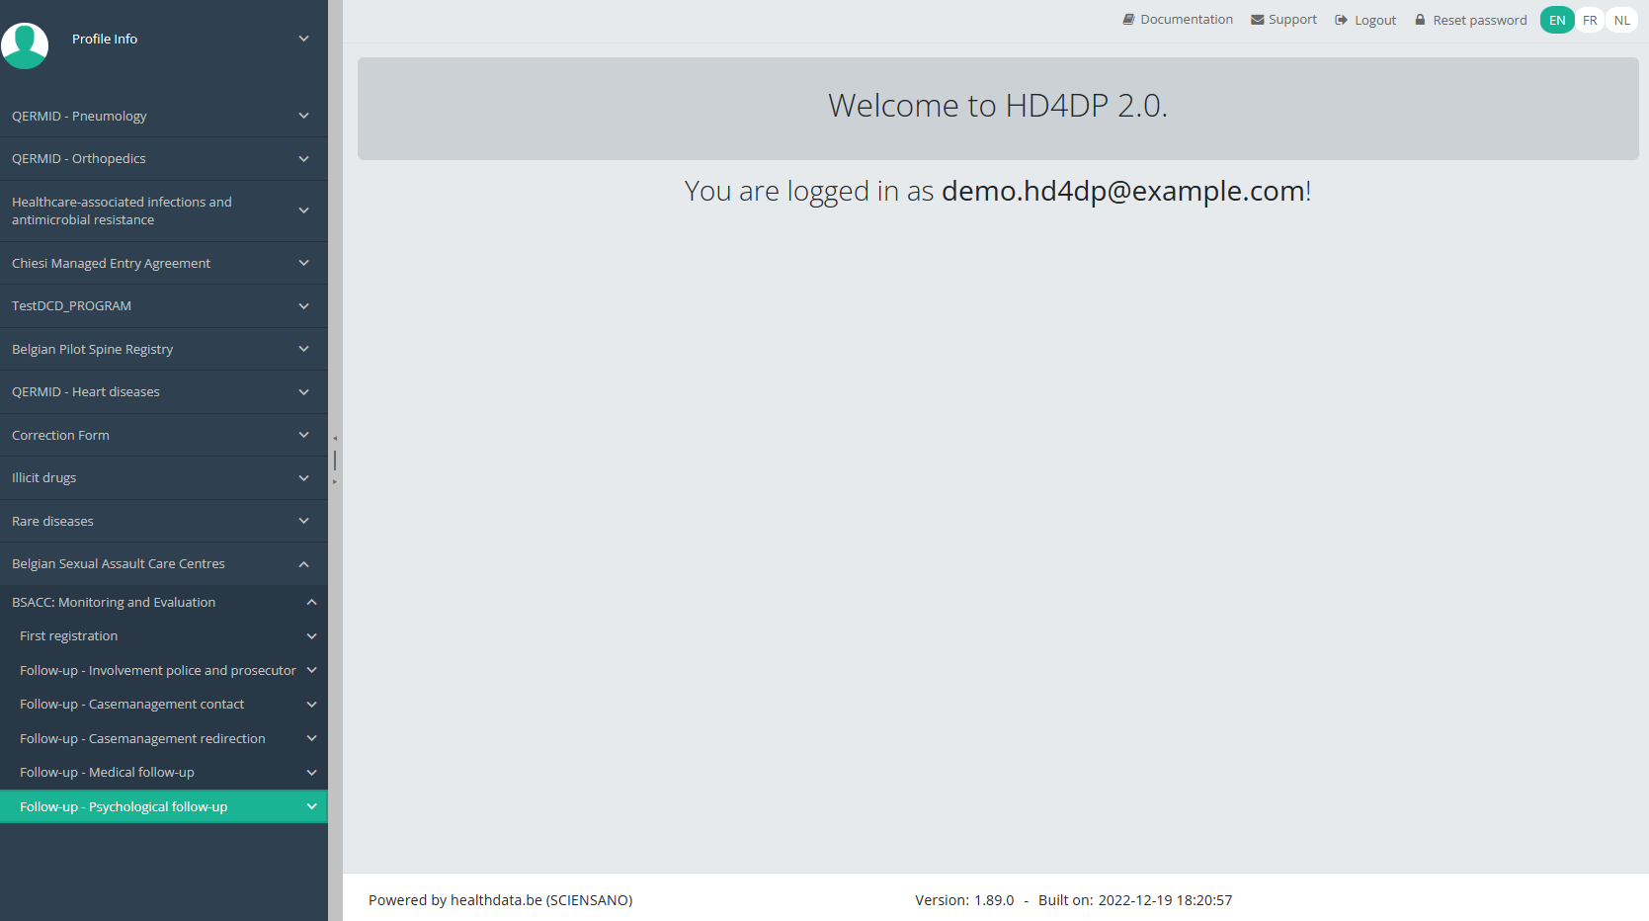Collapse Belgian Sexual Assault Care Centres
This screenshot has height=921, width=1649.
point(303,564)
